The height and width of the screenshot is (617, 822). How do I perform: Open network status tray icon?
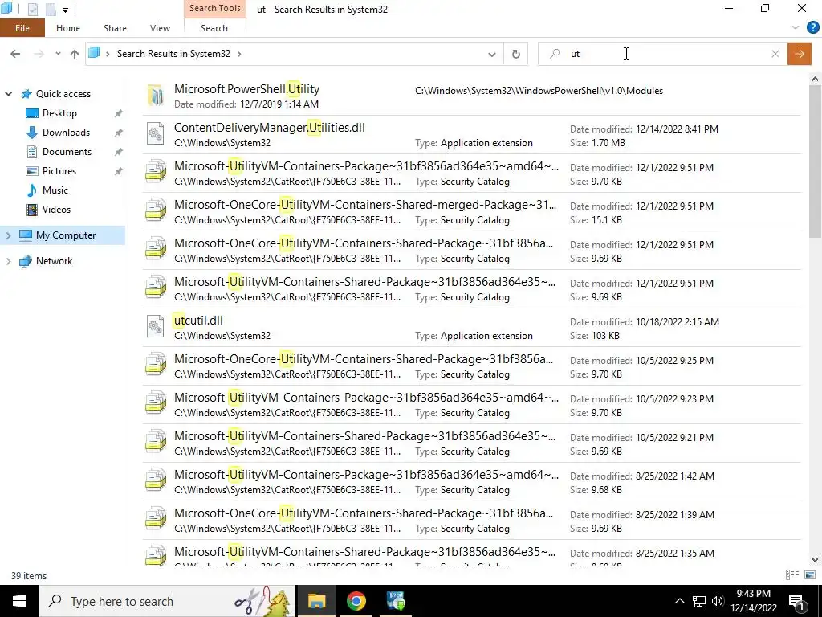click(699, 601)
